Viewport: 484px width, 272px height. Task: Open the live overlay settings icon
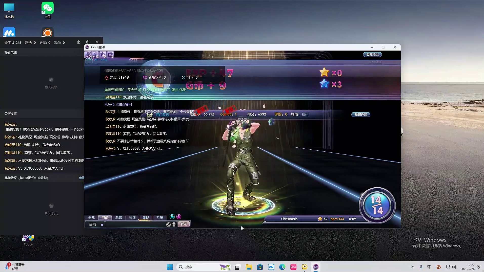[88, 42]
